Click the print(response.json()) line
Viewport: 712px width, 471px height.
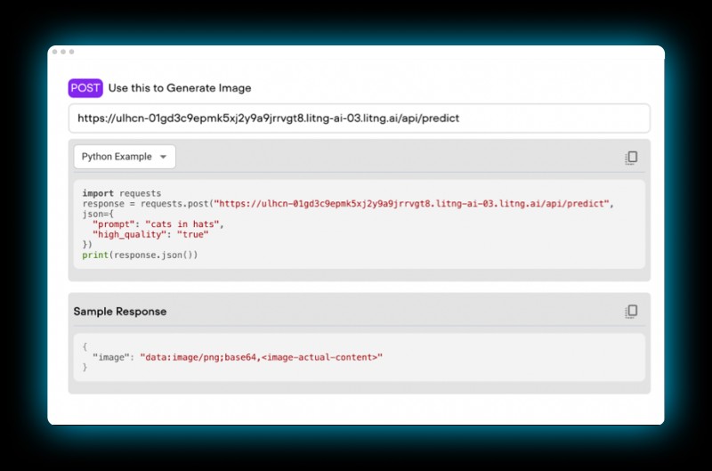(140, 255)
